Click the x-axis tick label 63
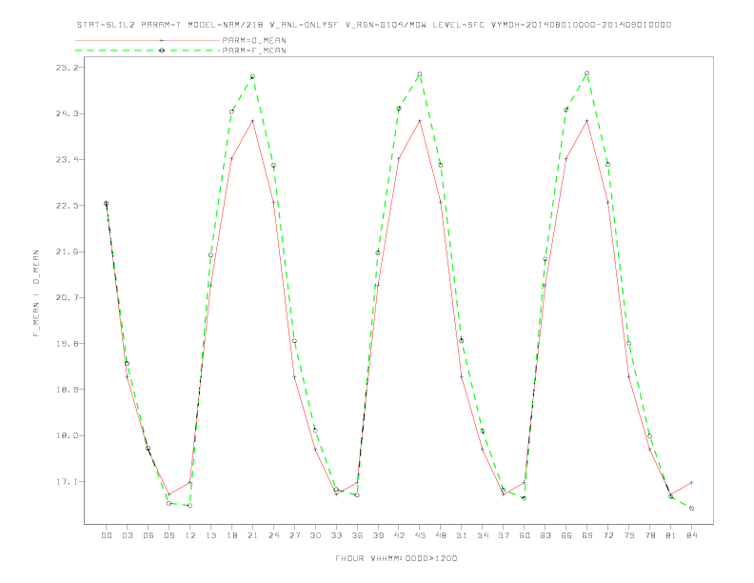The width and height of the screenshot is (754, 583). (546, 535)
